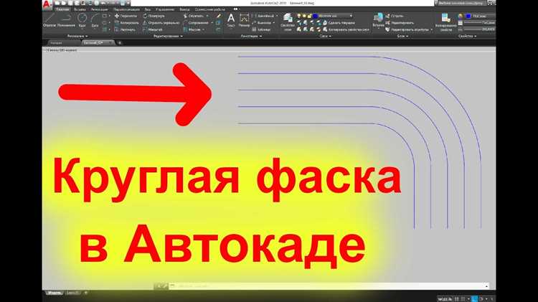Switch to the Лист1 layout tab
538x302 pixels.
click(x=72, y=293)
